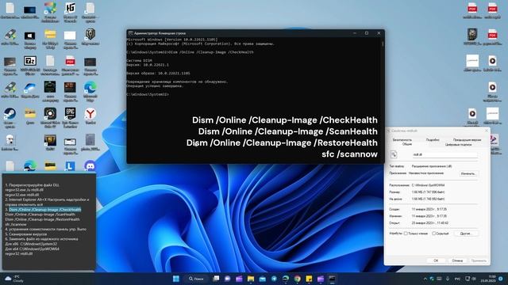Image resolution: width=508 pixels, height=285 pixels.
Task: Expand the hidden tray icons chevron
Action: 425,279
